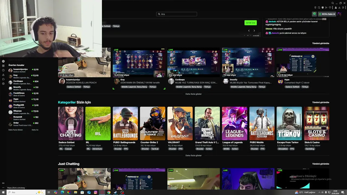This screenshot has height=195, width=347.
Task: Open the browser sidebar extensions icon
Action: point(3,79)
